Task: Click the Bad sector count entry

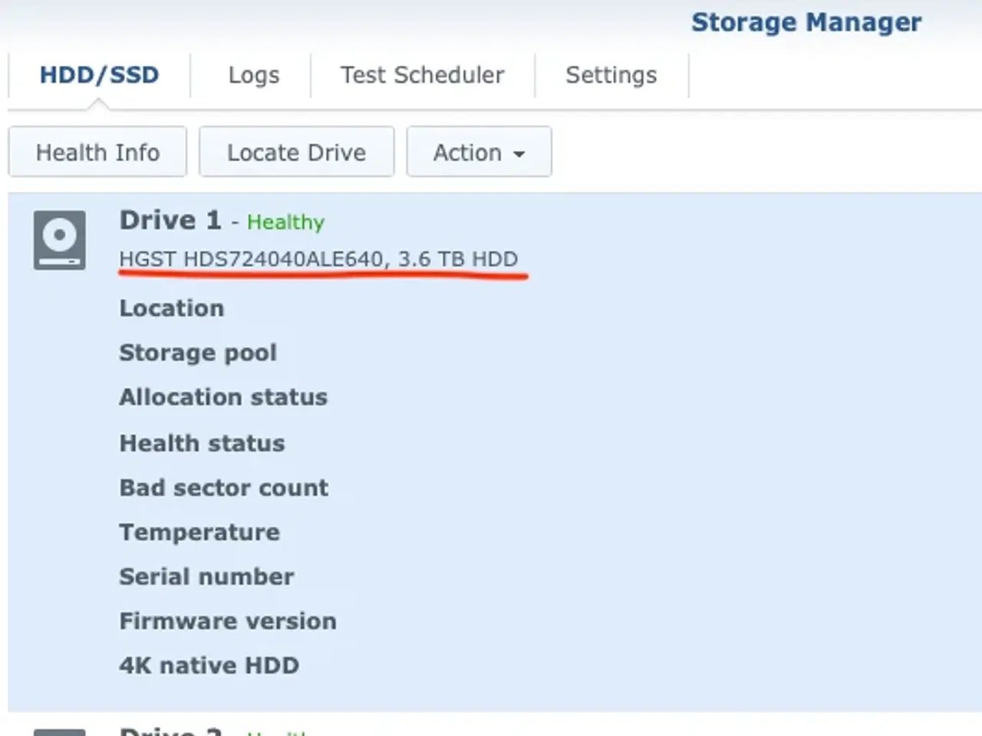Action: click(223, 488)
